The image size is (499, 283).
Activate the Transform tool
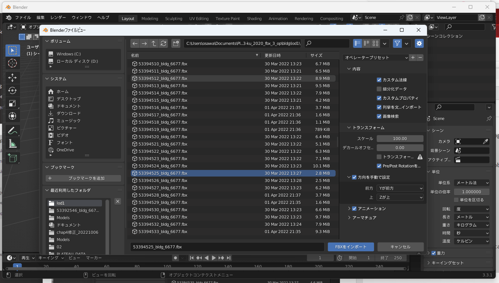(13, 116)
